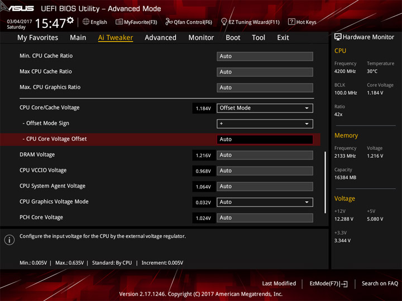
Task: Show the Hot Keys list
Action: click(x=307, y=22)
